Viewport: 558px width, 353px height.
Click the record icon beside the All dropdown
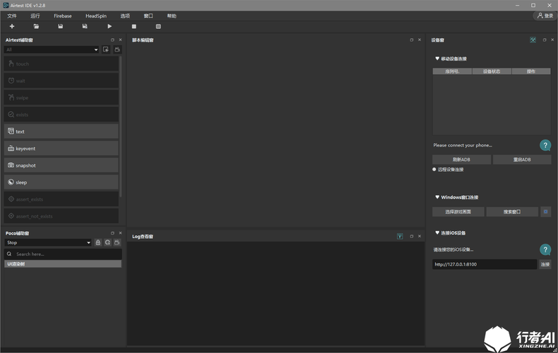click(x=106, y=49)
